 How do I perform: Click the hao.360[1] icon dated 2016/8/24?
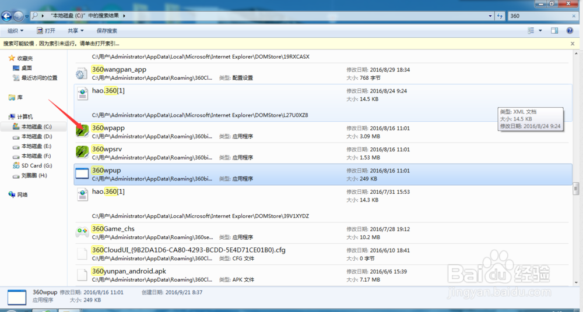tap(82, 93)
